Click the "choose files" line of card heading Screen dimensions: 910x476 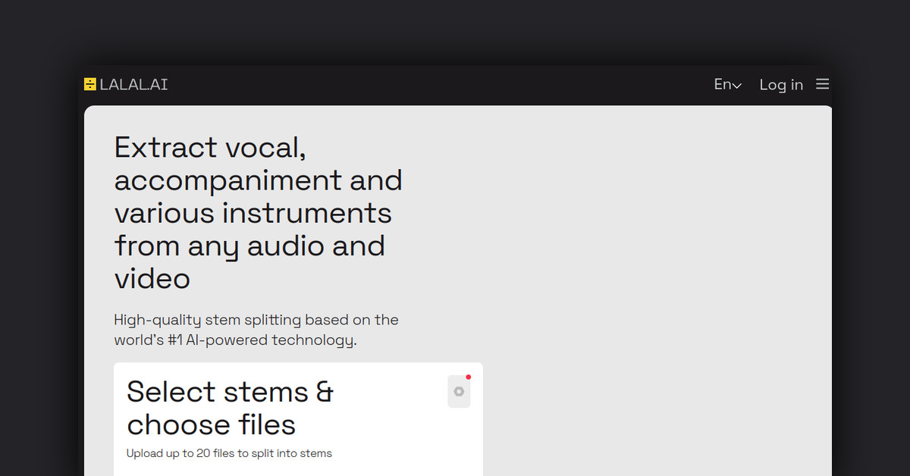tap(211, 424)
